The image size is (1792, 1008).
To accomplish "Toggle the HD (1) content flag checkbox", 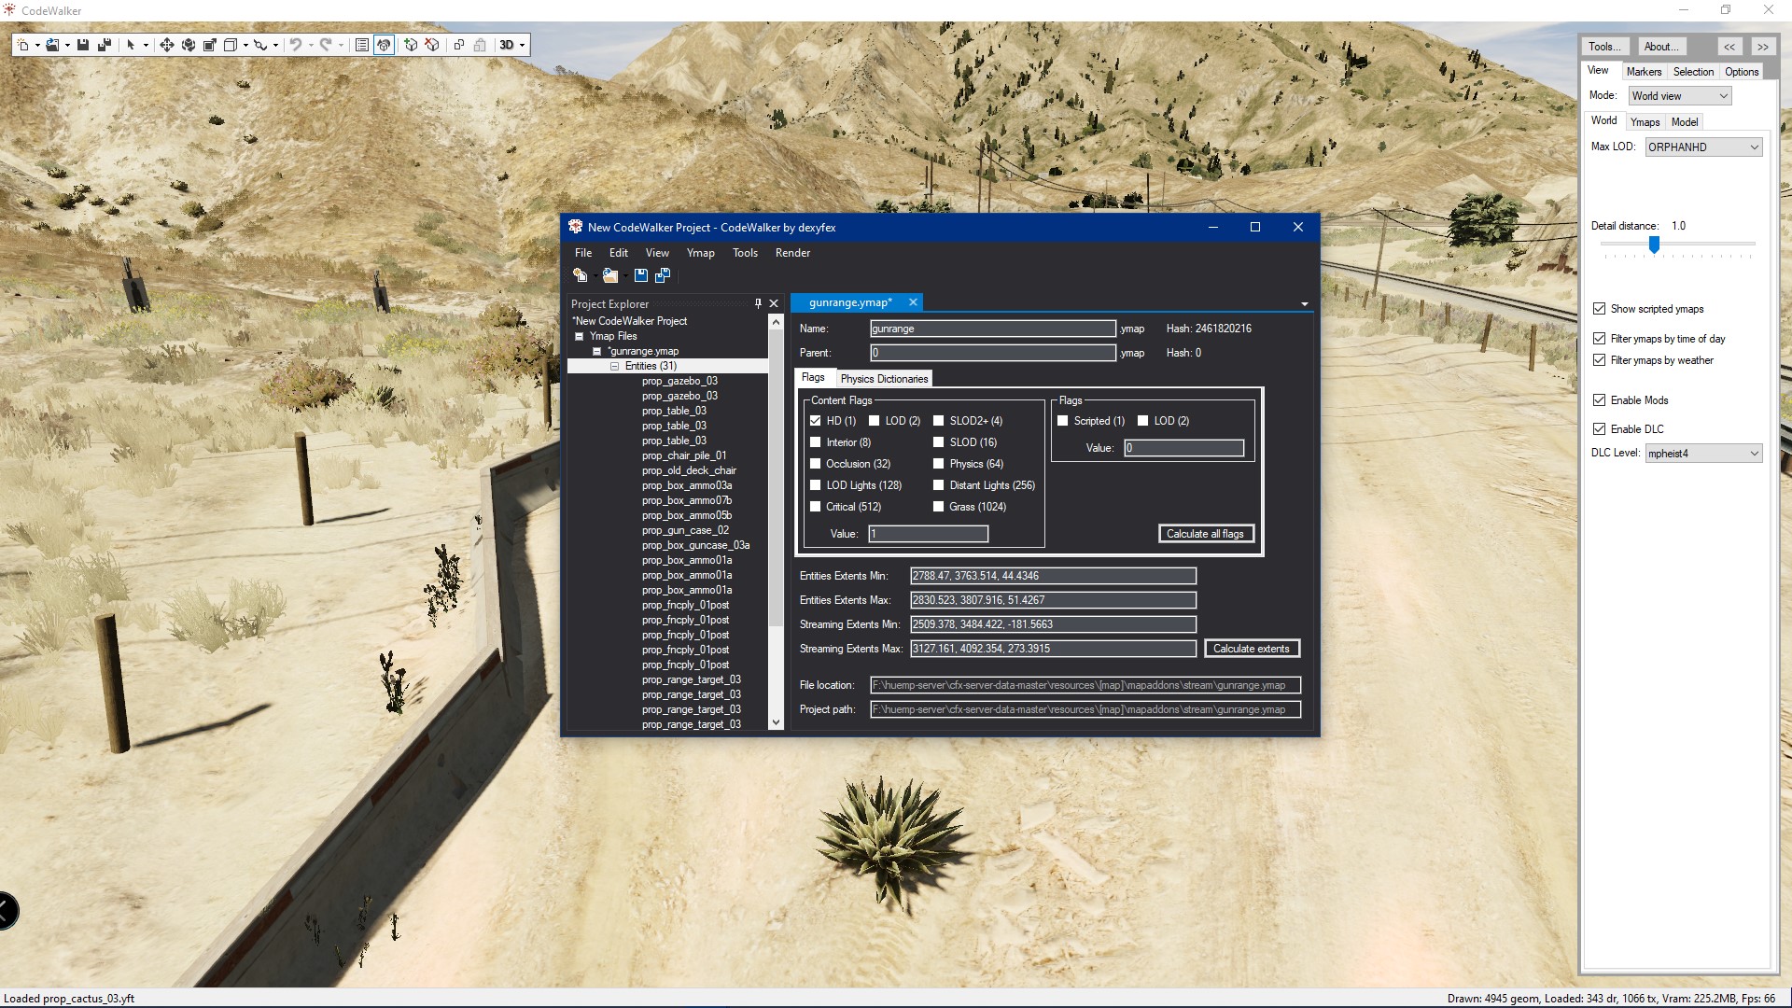I will (816, 421).
